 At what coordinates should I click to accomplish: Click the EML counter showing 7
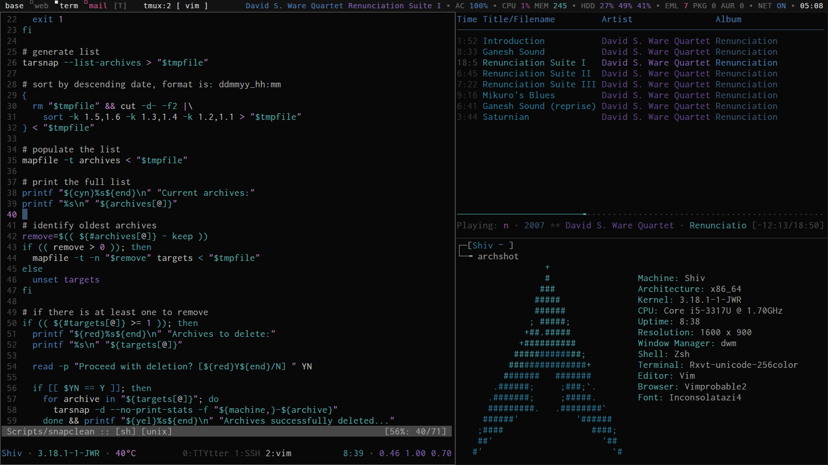click(673, 6)
